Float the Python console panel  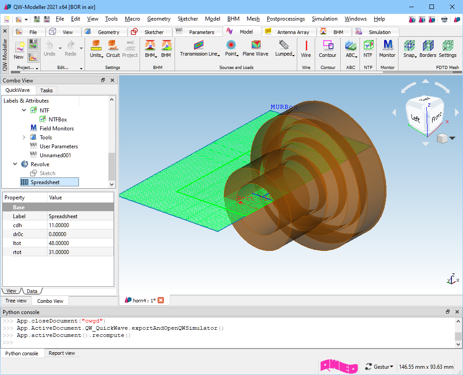point(448,312)
